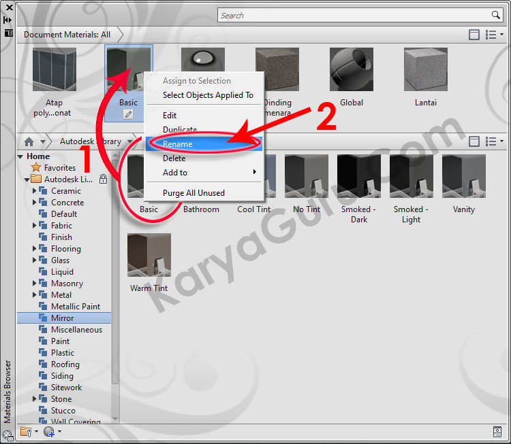The width and height of the screenshot is (511, 444).
Task: Expand the Flooring category node
Action: point(35,249)
